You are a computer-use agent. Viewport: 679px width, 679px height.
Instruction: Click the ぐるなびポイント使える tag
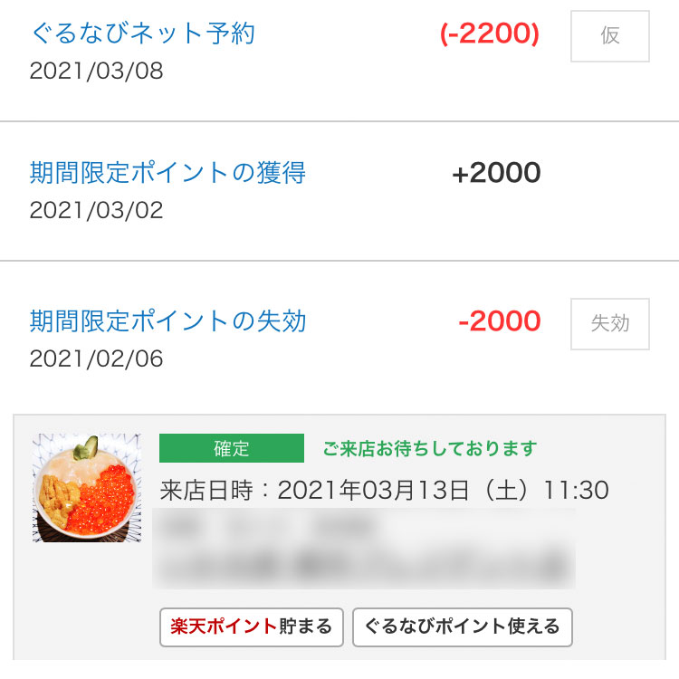(463, 627)
